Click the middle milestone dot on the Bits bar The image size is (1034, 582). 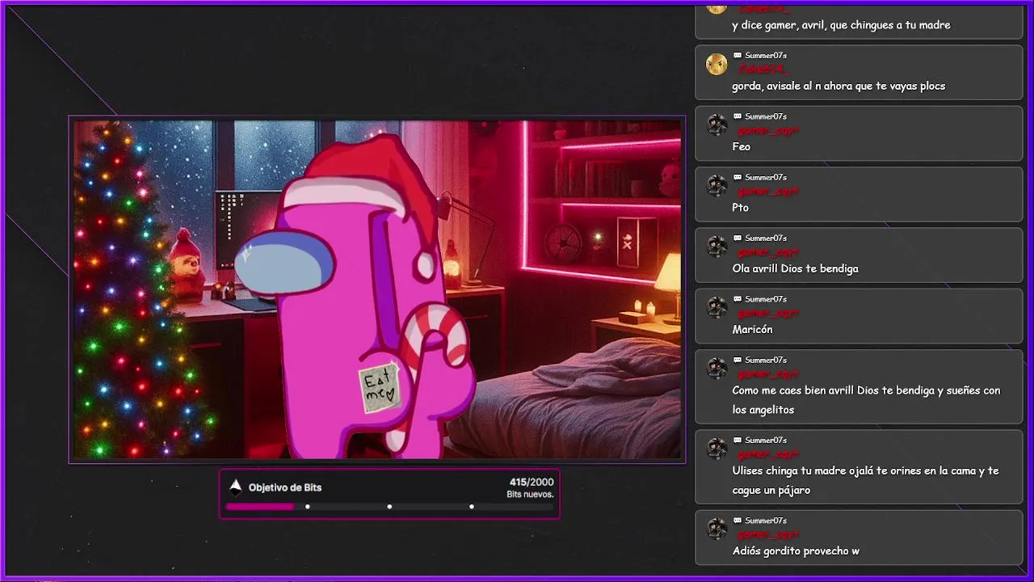(x=389, y=507)
